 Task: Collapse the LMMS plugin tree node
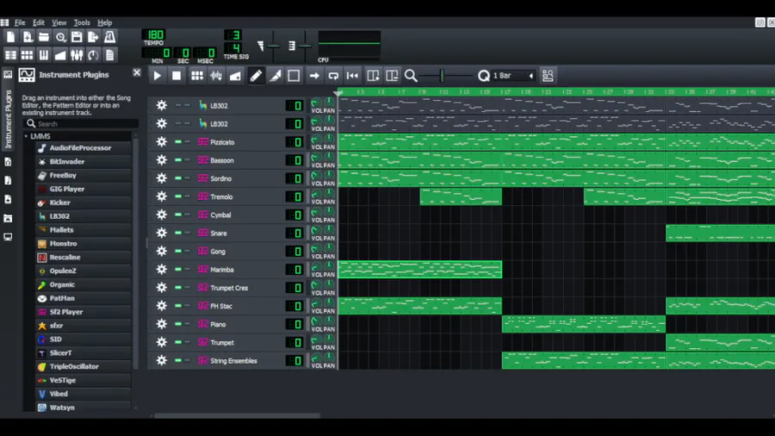[26, 136]
